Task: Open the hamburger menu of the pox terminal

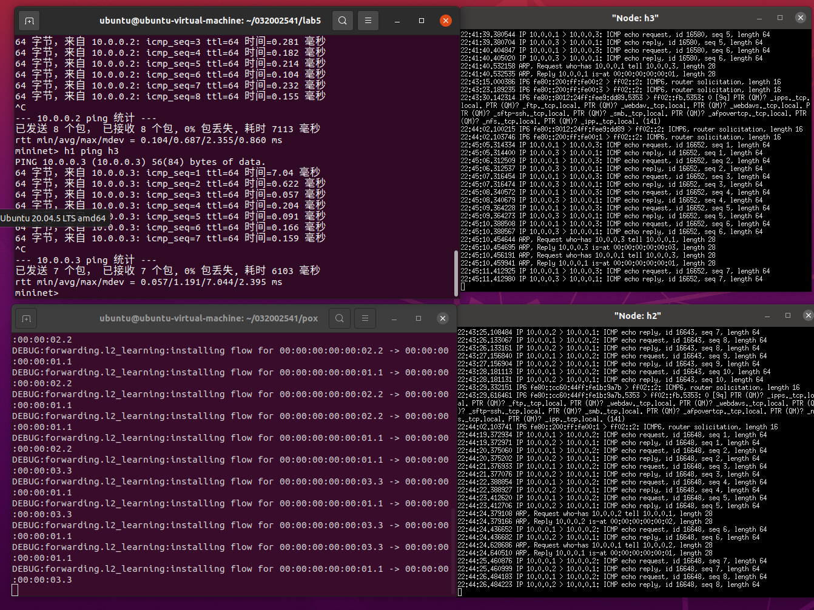Action: pos(365,318)
